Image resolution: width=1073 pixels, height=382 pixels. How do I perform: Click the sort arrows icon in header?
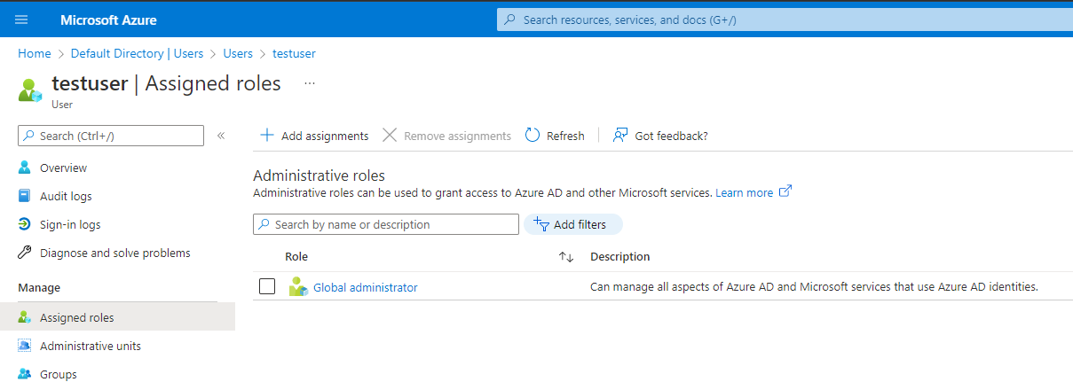(566, 257)
